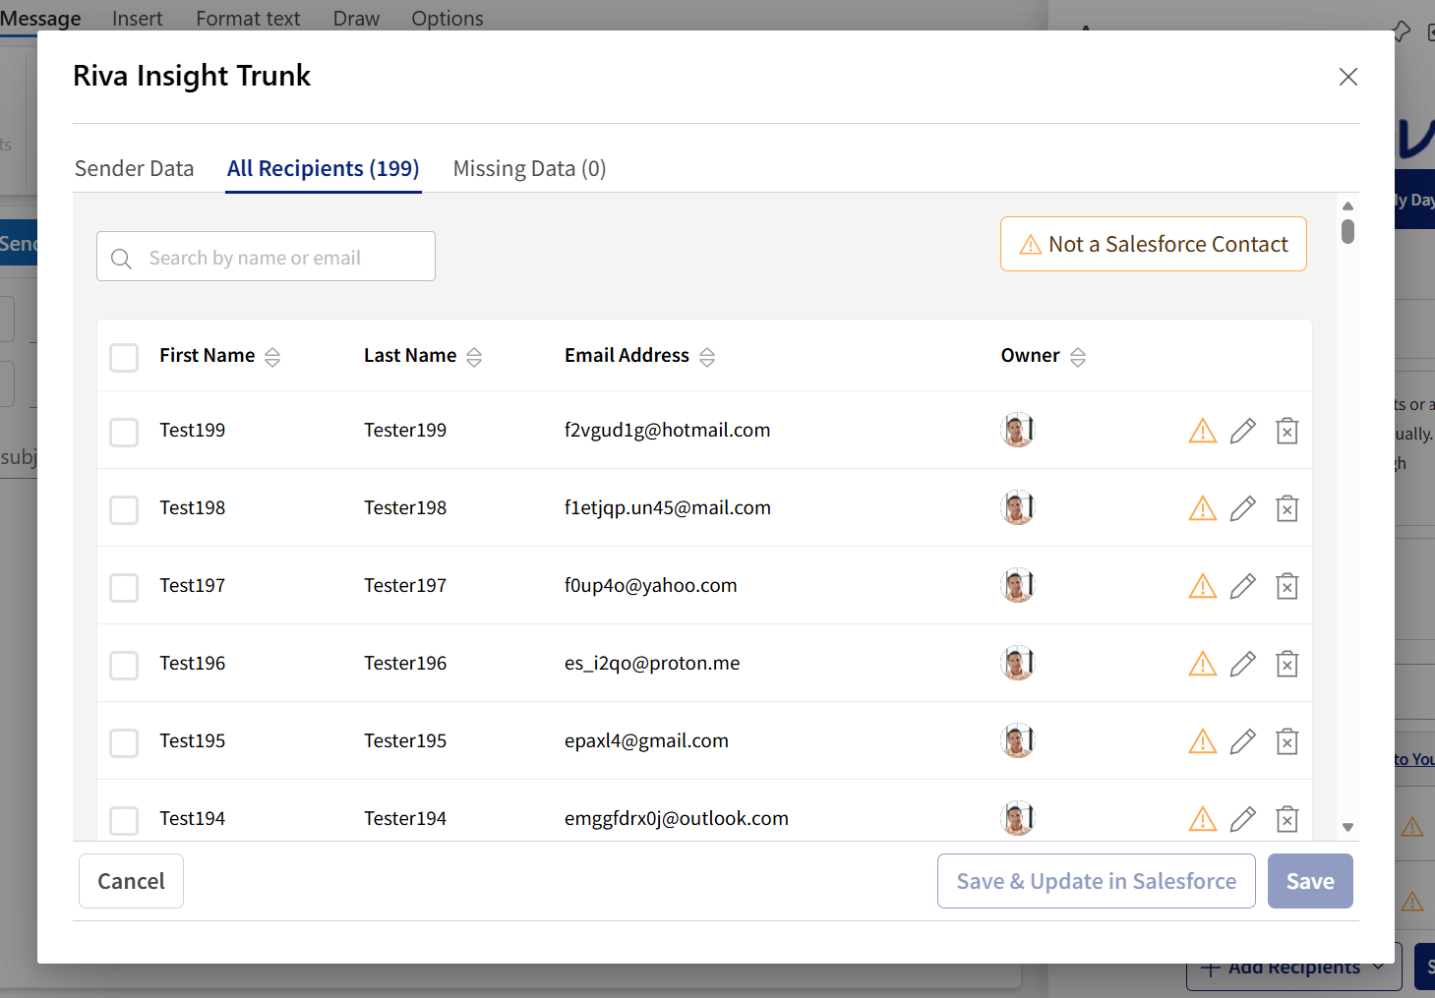Switch to Sender Data tab
The width and height of the screenshot is (1435, 998).
click(135, 169)
